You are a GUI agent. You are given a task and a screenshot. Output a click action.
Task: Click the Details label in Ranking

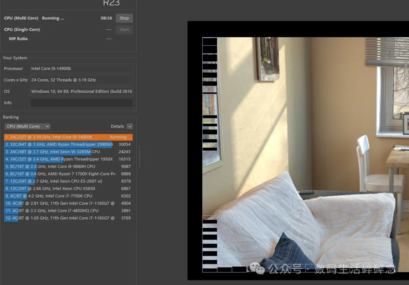[x=117, y=126]
